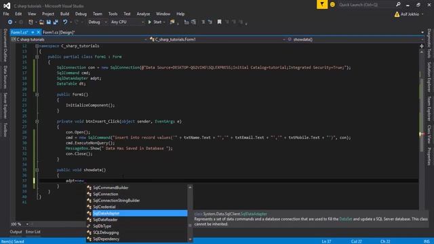The width and height of the screenshot is (434, 244).
Task: Collapse the Form1 class code block
Action: 37,57
